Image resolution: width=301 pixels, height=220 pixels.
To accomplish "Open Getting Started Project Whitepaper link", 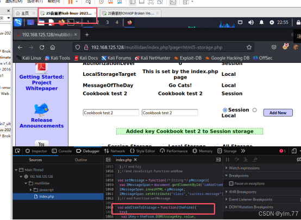I will [42, 82].
